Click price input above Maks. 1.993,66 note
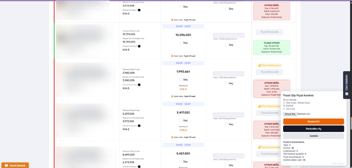 pyautogui.click(x=229, y=74)
